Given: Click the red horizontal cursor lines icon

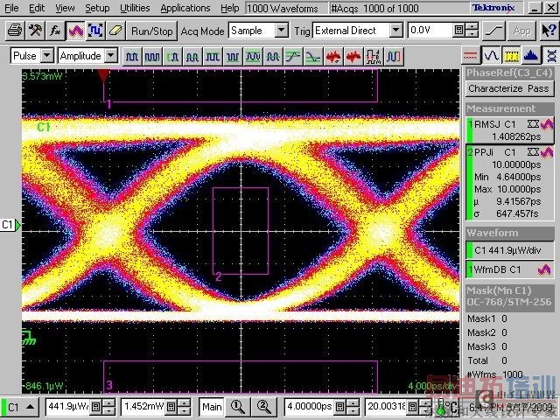Looking at the screenshot, I should tap(471, 56).
